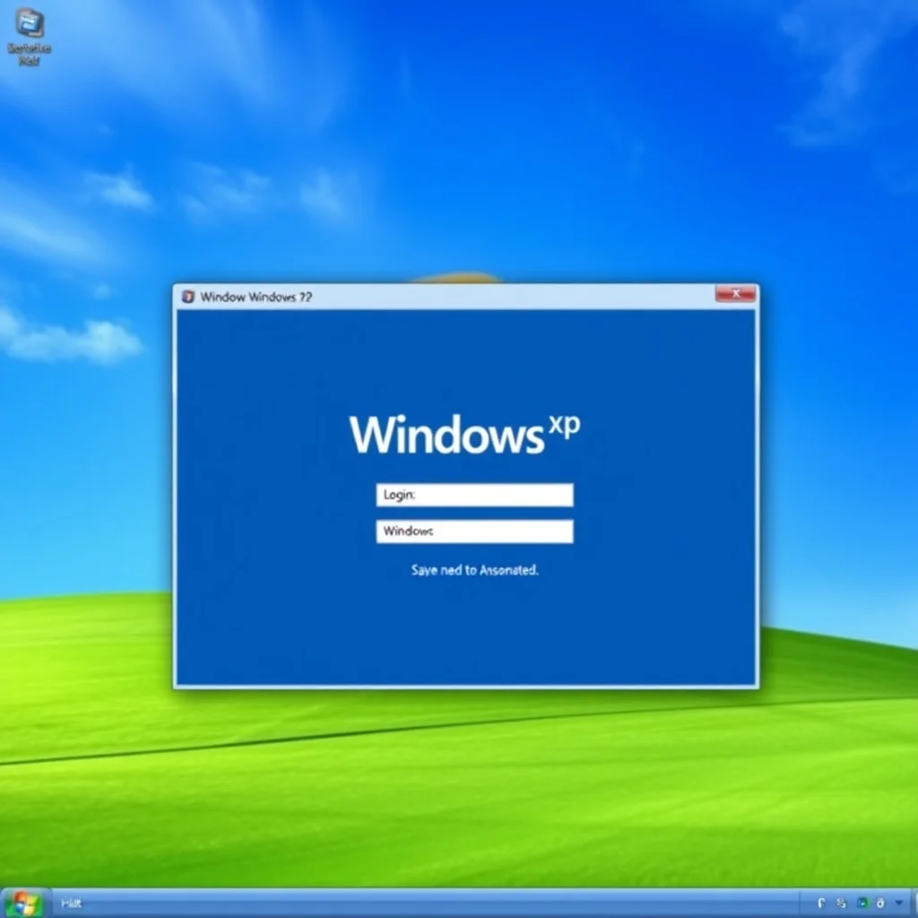The width and height of the screenshot is (918, 918).
Task: Click the link text below the fields
Action: point(475,569)
